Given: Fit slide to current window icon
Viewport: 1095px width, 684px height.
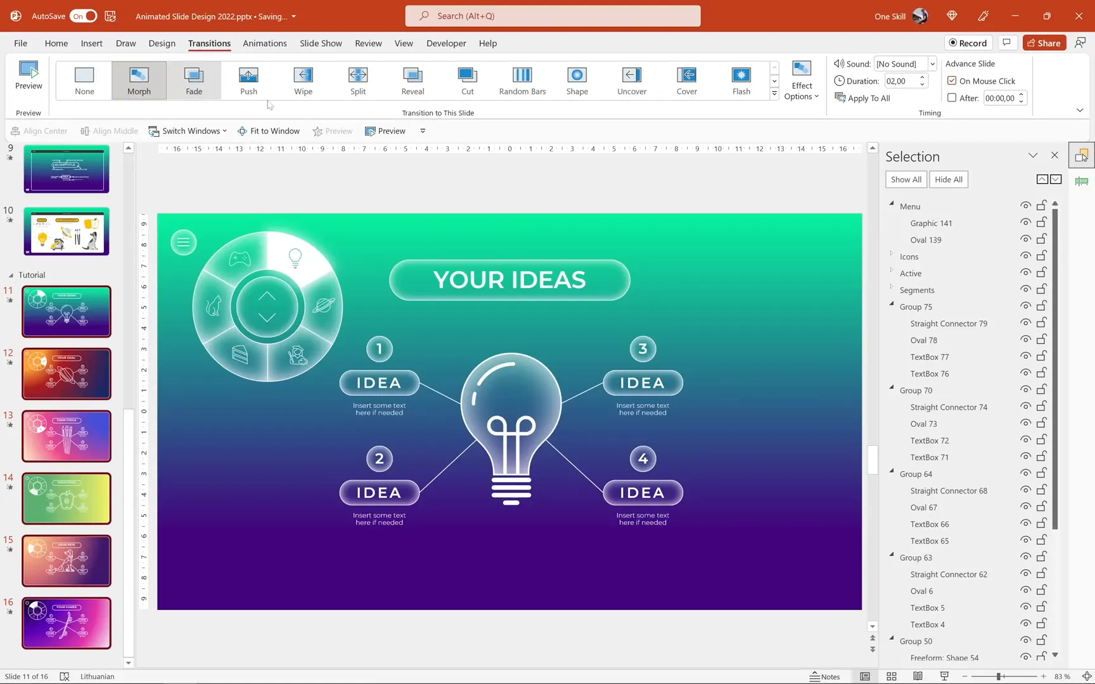Looking at the screenshot, I should click(1087, 676).
